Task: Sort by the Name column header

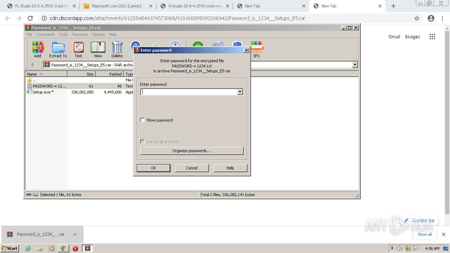Action: click(46, 74)
